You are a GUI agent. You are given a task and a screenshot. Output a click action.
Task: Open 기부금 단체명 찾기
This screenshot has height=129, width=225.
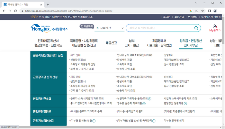(x=174, y=121)
